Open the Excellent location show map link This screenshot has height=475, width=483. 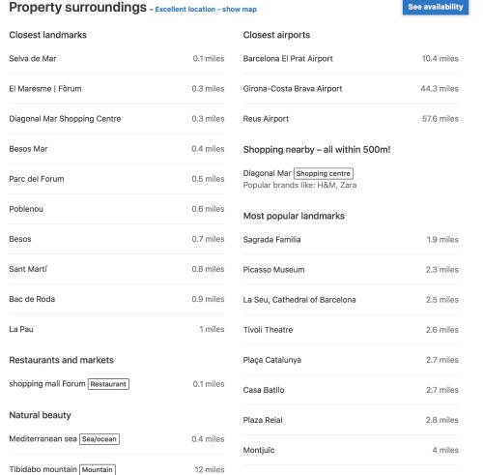pyautogui.click(x=206, y=10)
